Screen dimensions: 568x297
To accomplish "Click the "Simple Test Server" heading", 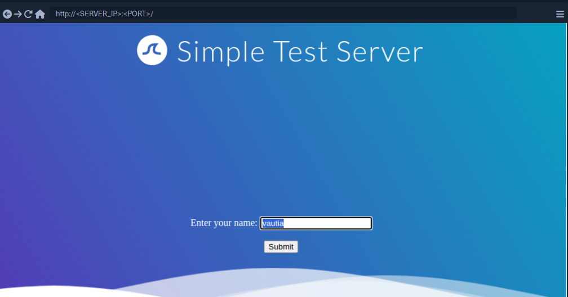I will 299,52.
